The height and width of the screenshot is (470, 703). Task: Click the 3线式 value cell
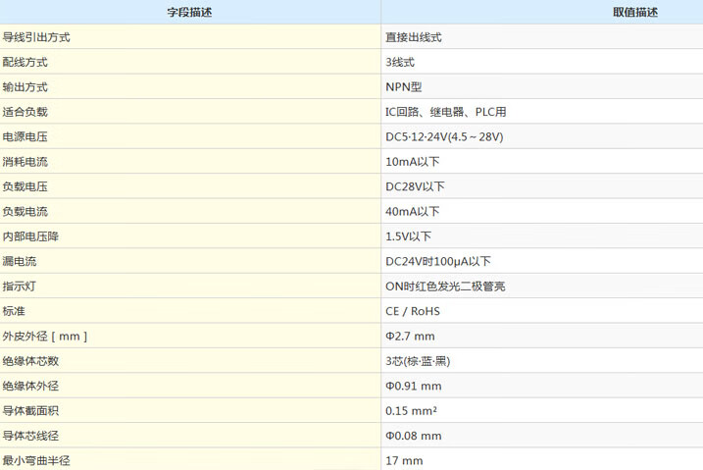click(400, 62)
